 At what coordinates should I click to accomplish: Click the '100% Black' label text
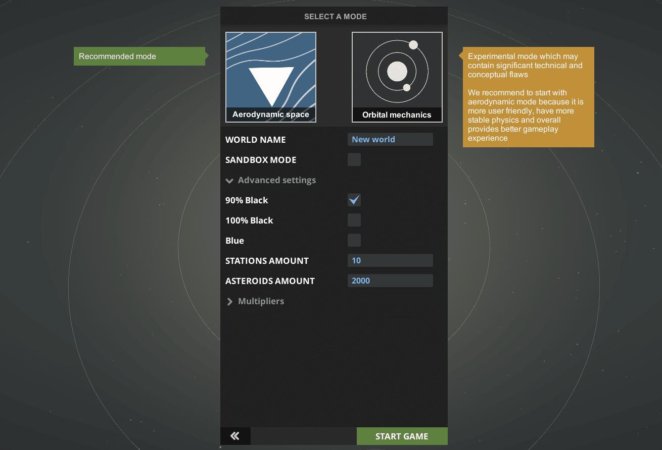(x=249, y=220)
